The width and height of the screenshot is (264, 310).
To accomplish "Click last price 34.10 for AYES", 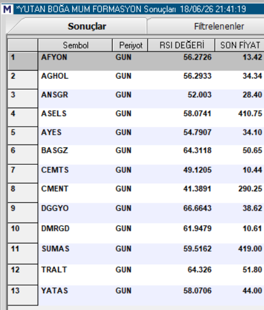I will (252, 132).
